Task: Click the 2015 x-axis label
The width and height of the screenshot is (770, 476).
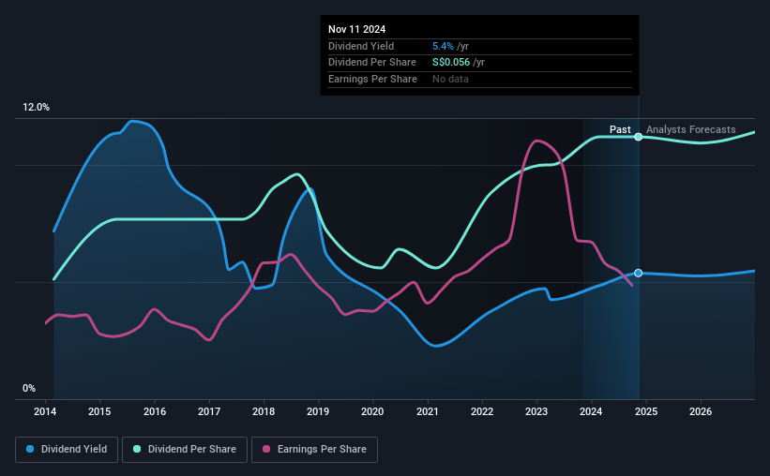Action: coord(99,411)
